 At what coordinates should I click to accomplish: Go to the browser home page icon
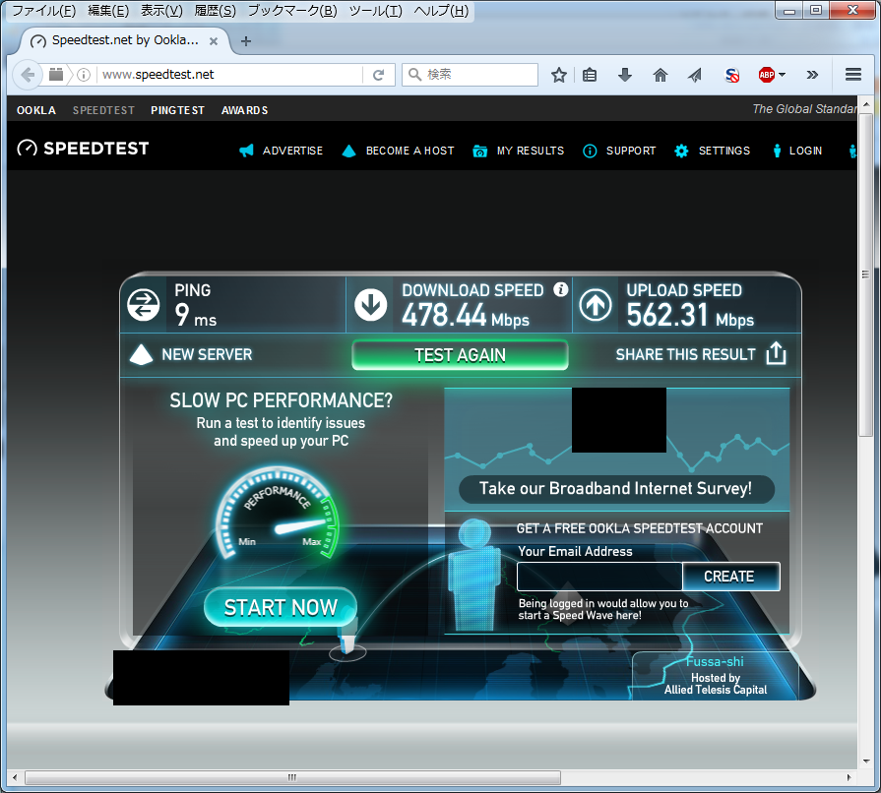(661, 75)
